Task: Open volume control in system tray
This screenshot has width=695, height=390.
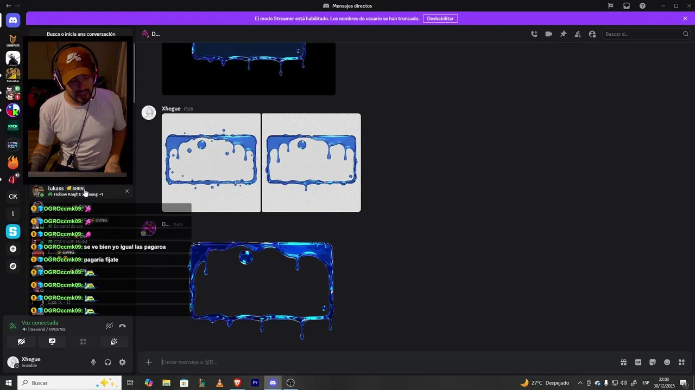Action: (x=623, y=383)
